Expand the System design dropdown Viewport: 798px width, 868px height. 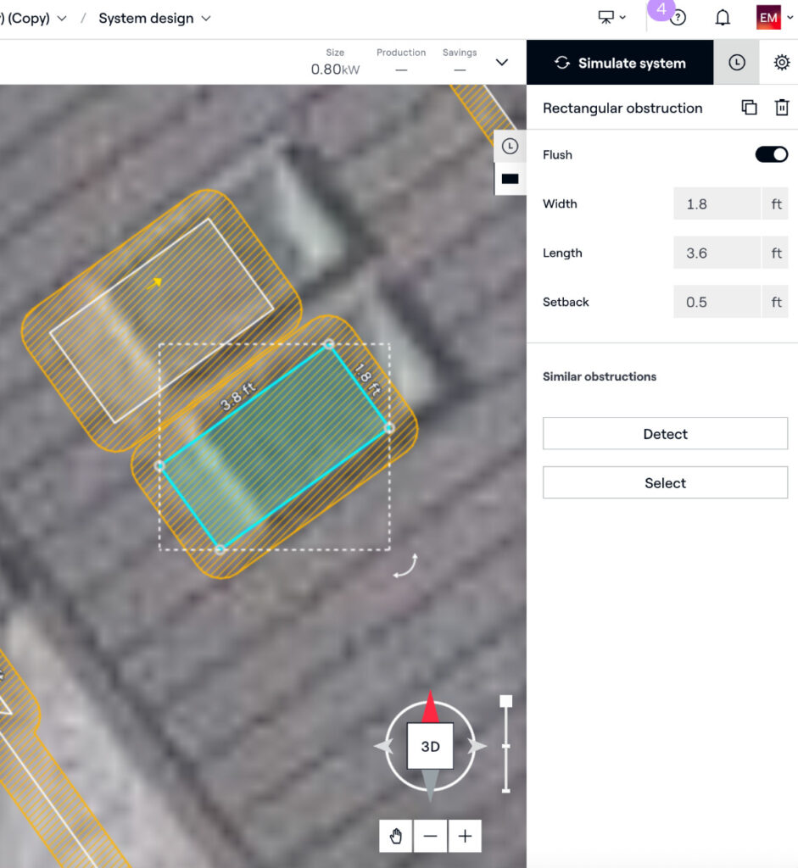click(154, 18)
